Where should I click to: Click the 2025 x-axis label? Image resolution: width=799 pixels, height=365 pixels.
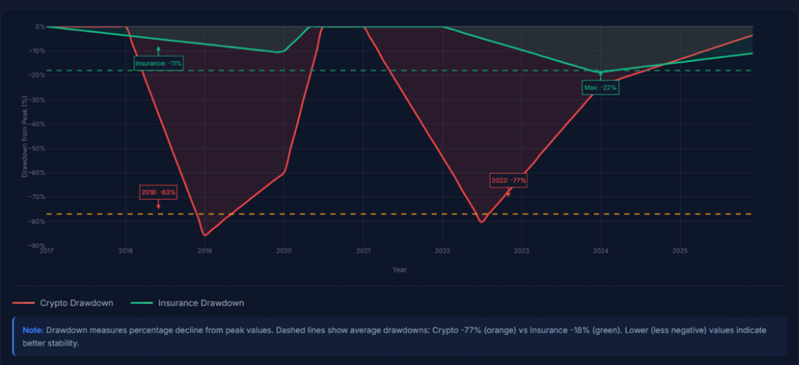[x=680, y=251]
